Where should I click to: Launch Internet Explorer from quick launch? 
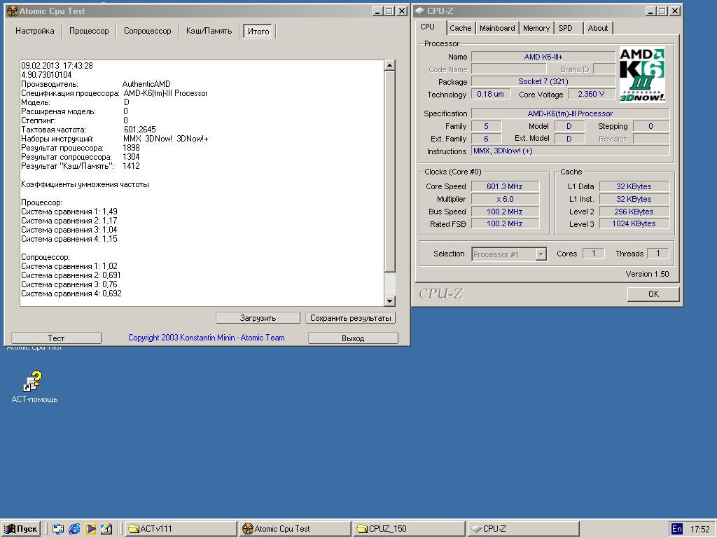point(74,529)
